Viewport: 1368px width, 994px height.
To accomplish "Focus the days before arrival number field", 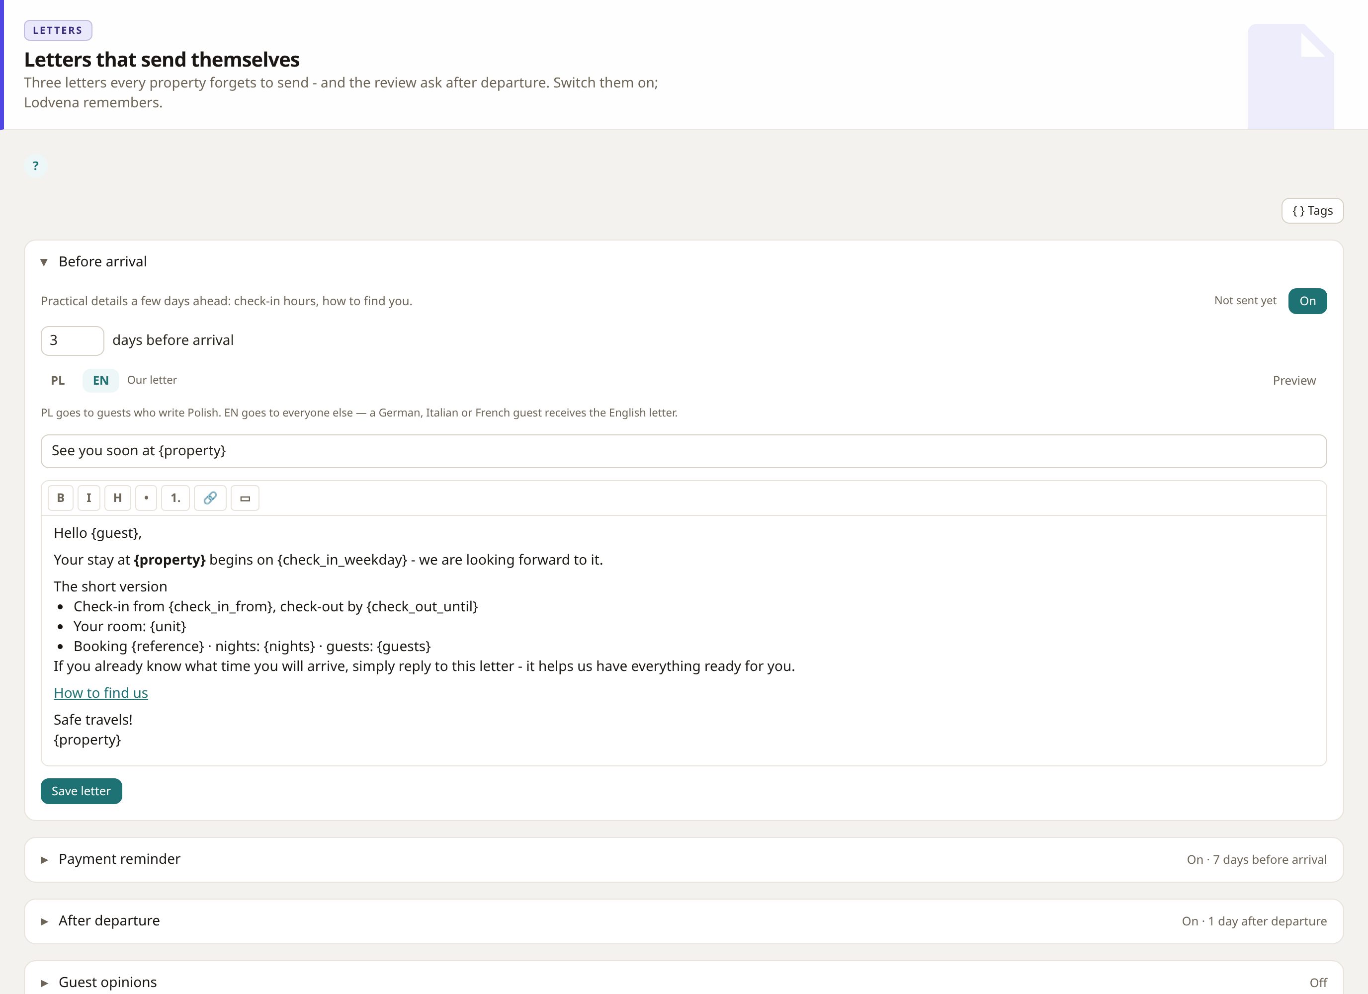I will 73,341.
